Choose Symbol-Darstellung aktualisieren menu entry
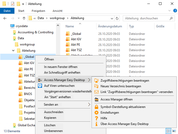The image size is (178, 134). (x=123, y=107)
